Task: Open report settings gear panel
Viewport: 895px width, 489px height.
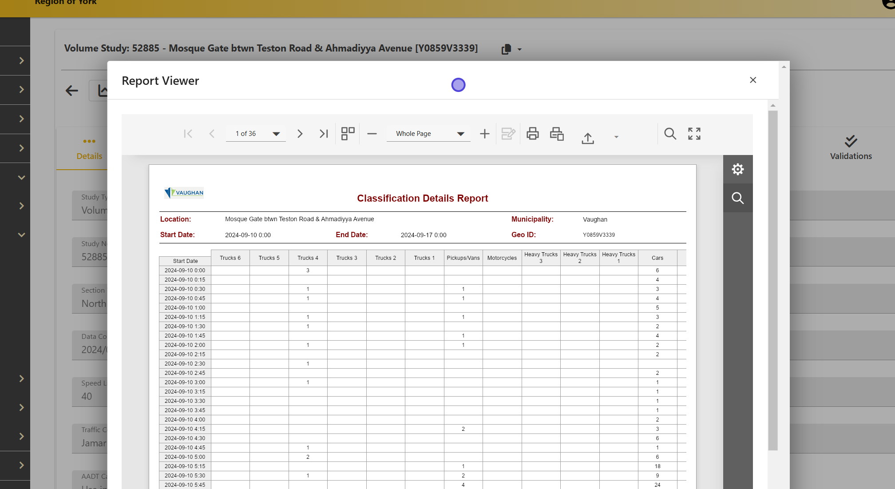Action: tap(738, 169)
